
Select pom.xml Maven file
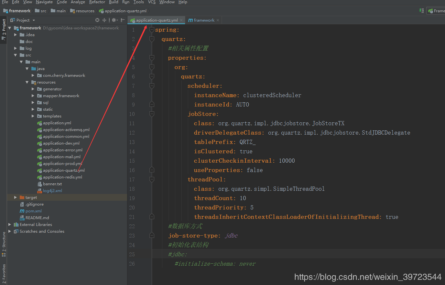point(31,211)
